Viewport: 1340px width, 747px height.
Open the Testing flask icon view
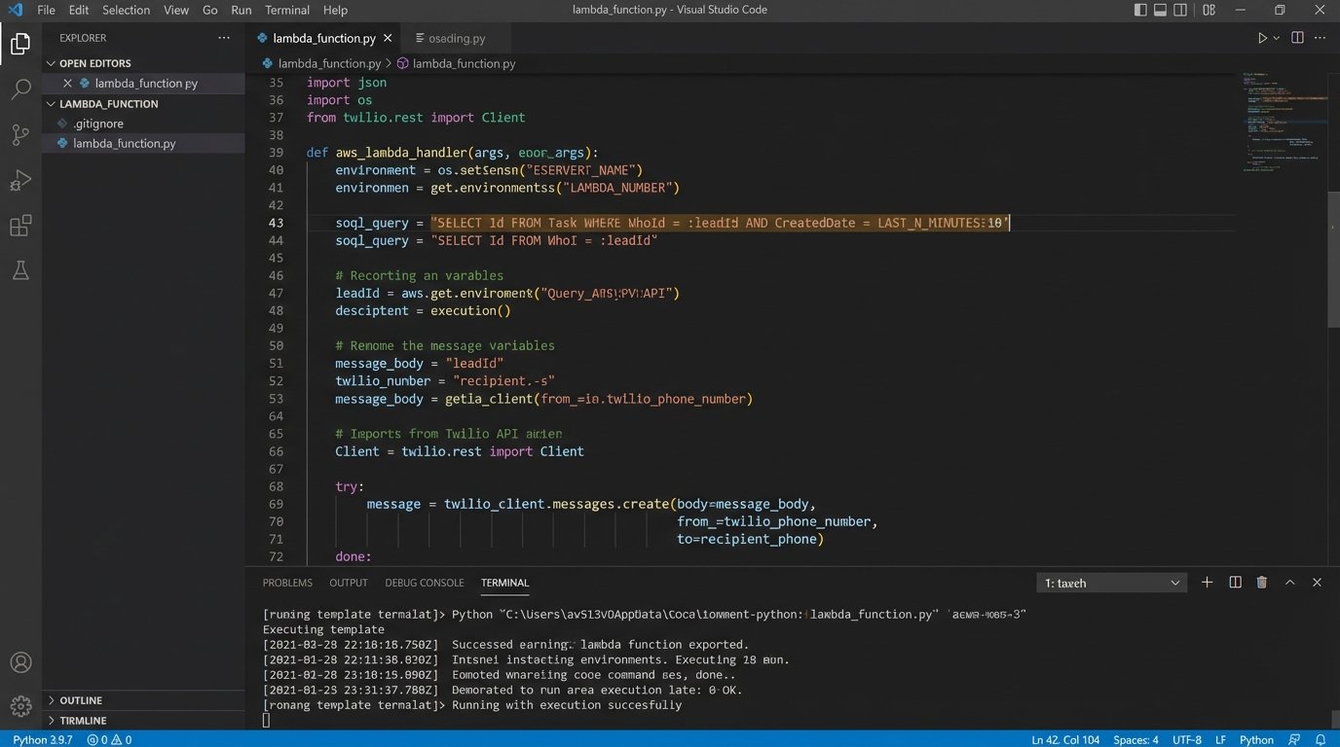coord(20,272)
